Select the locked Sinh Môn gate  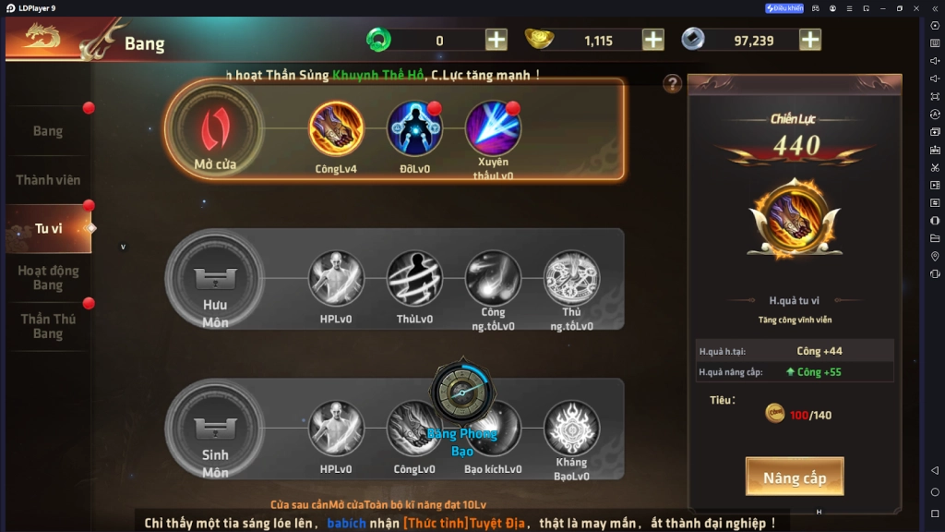point(215,429)
